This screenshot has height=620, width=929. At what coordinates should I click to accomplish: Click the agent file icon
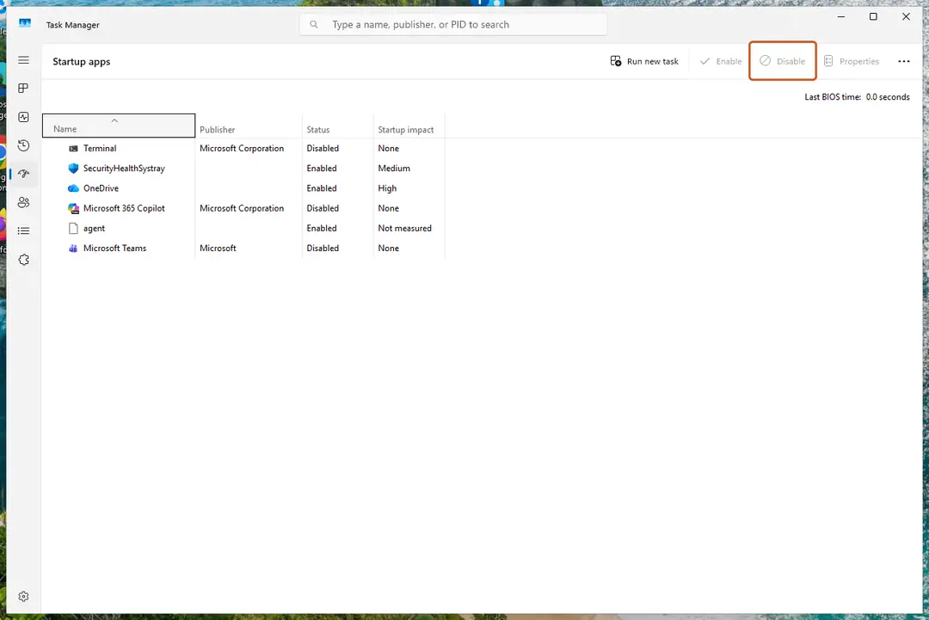tap(73, 228)
